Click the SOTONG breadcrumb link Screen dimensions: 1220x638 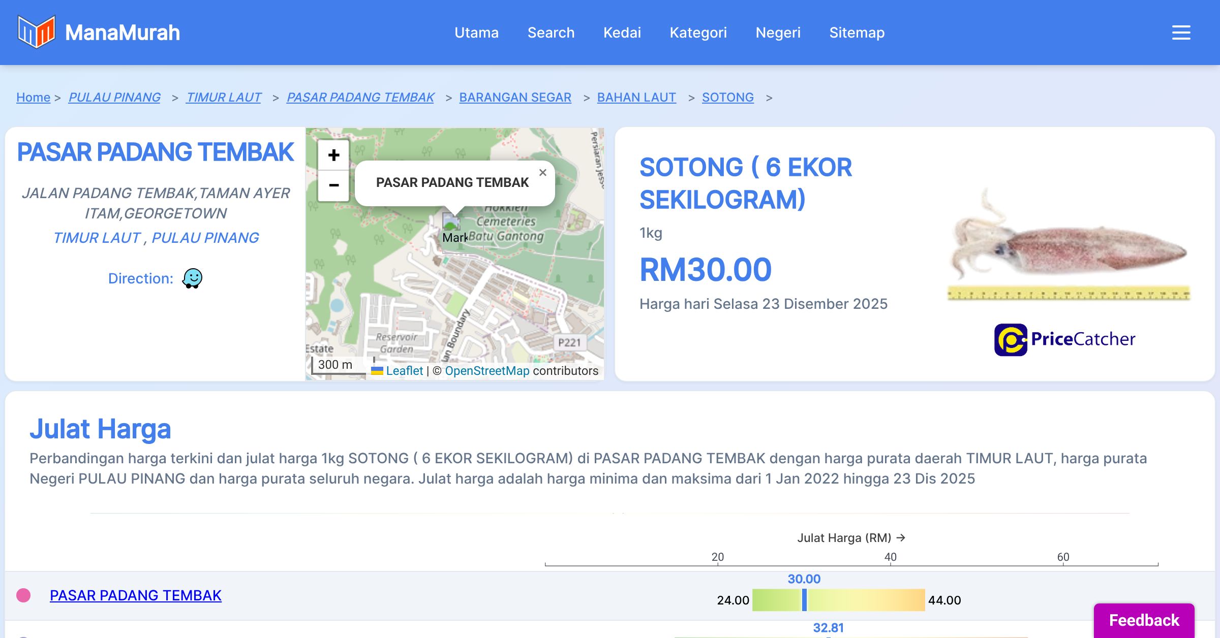[x=727, y=97]
